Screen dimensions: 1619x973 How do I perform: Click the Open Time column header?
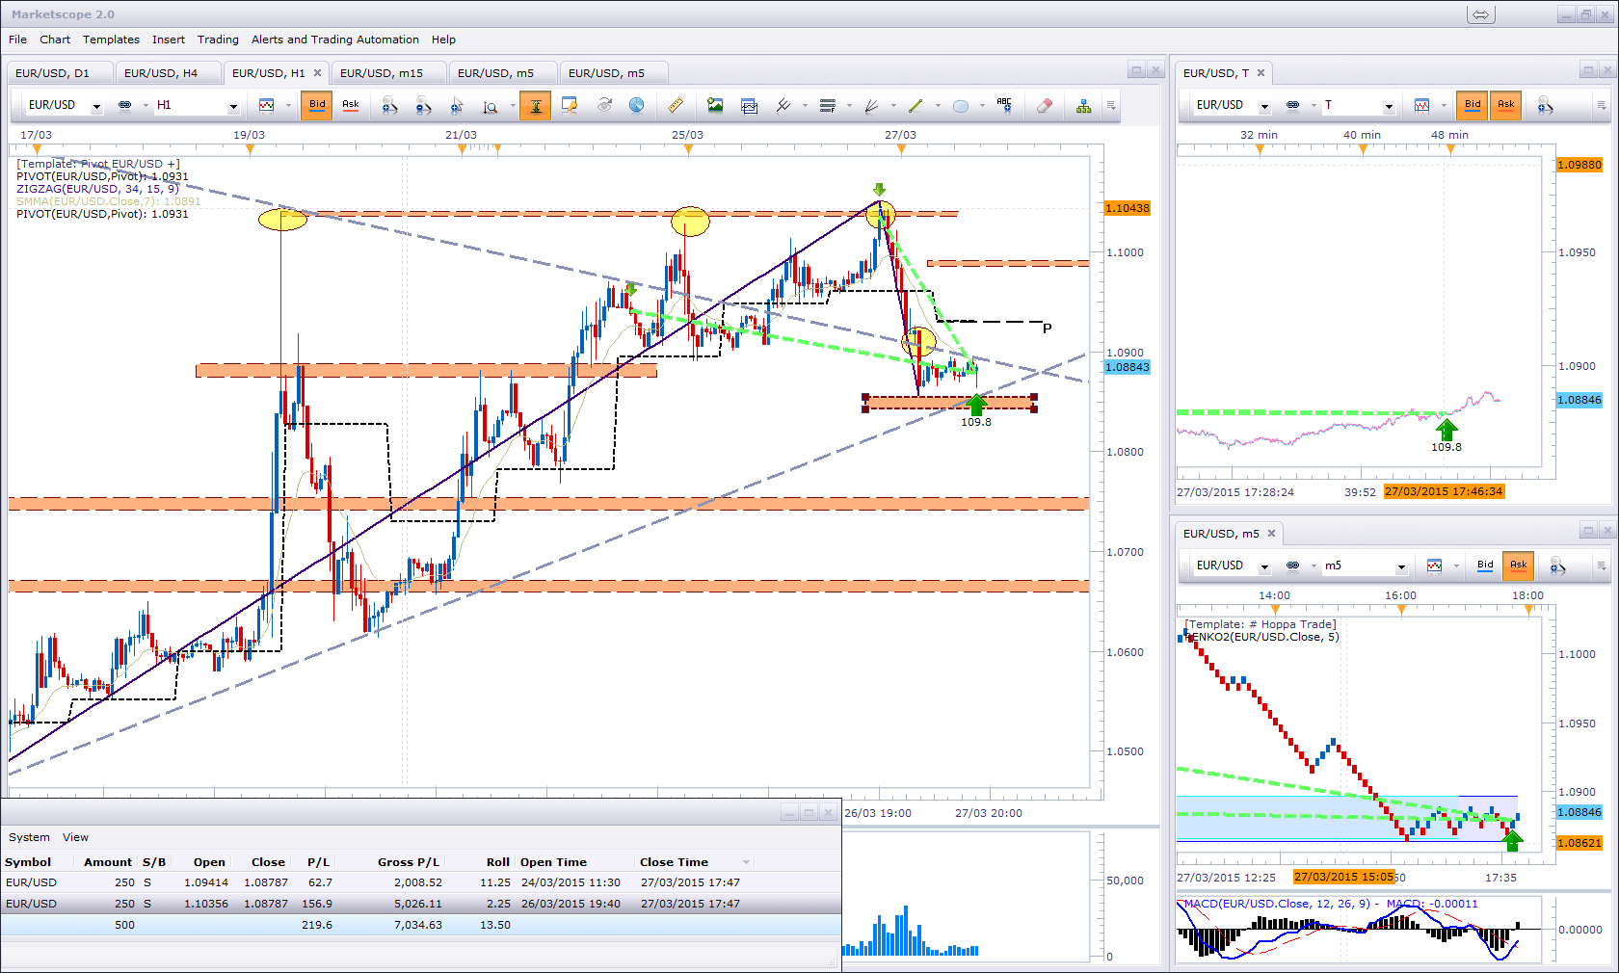[553, 862]
